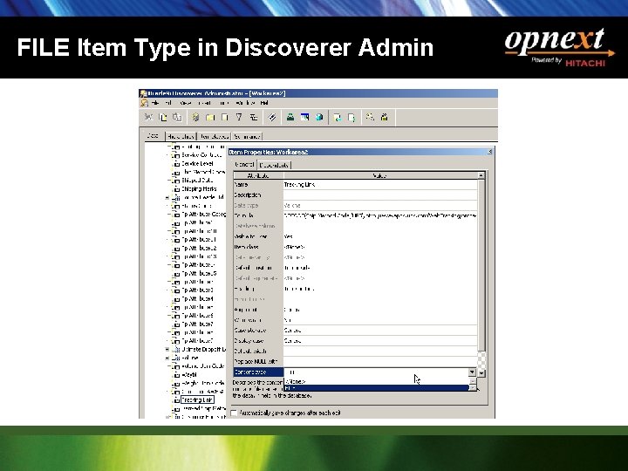This screenshot has width=628, height=471.
Task: Switch to the Data tab
Action: coord(153,136)
